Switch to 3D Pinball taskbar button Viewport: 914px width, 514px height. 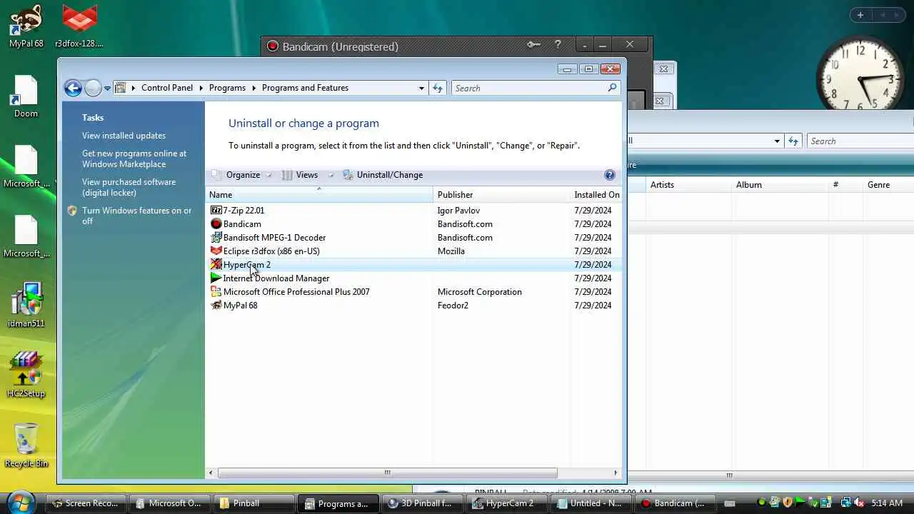point(423,503)
